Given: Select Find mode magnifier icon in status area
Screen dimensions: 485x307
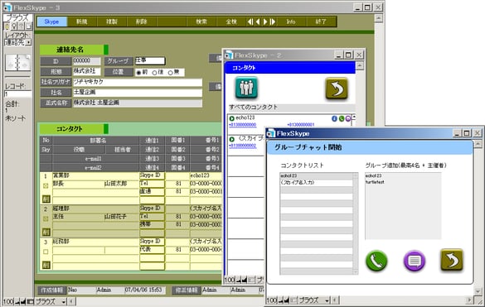Looking at the screenshot, I should tap(14, 26).
